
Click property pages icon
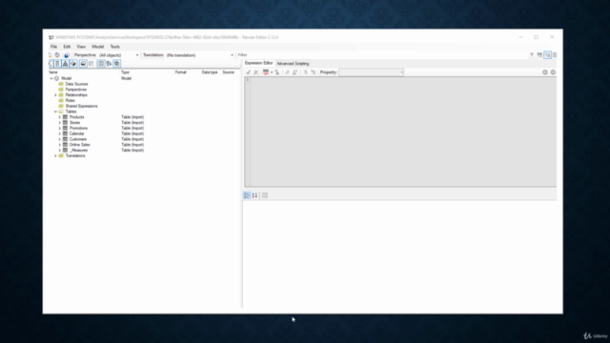coord(265,195)
